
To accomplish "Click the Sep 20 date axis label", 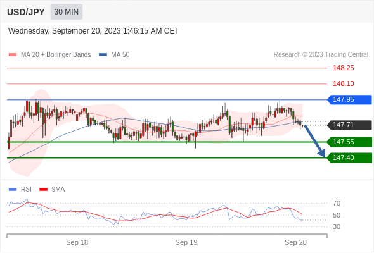I will pos(295,242).
